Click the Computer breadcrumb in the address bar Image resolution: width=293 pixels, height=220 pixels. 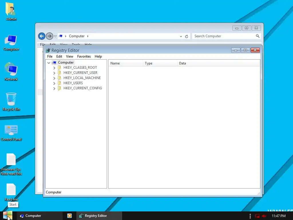77,36
